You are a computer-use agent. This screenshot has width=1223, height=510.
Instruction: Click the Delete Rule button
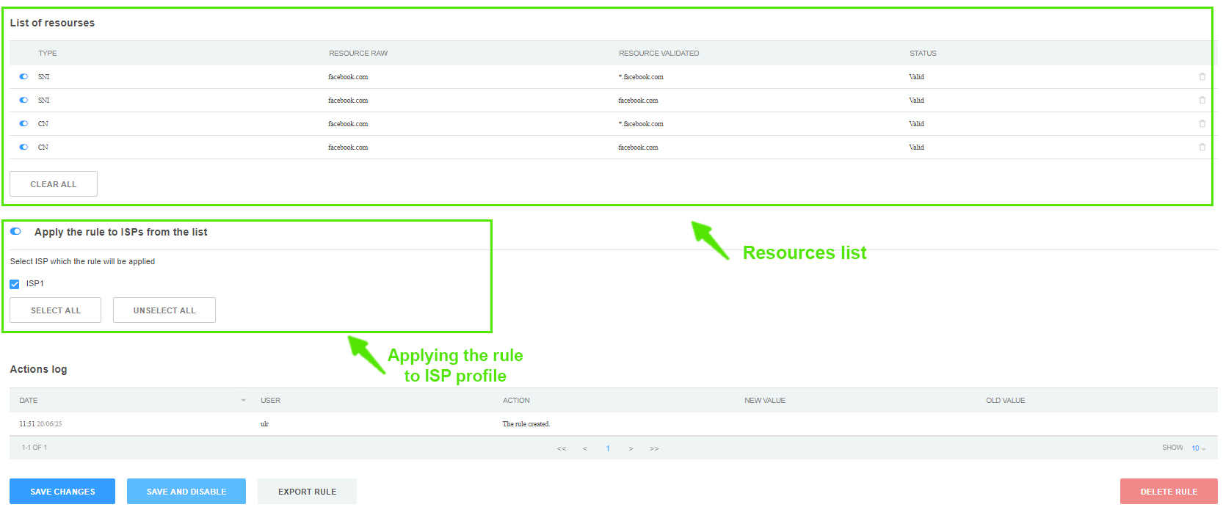[x=1168, y=492]
